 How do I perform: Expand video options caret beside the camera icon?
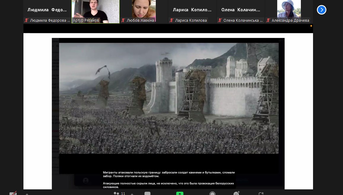pos(27,194)
